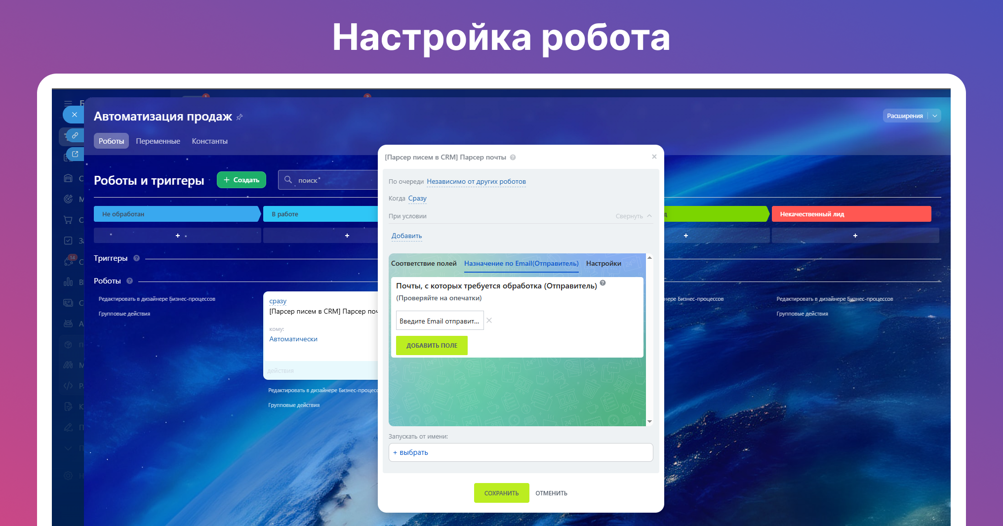The width and height of the screenshot is (1003, 526).
Task: Open the Парсер писем в CRM robot card
Action: tap(321, 335)
